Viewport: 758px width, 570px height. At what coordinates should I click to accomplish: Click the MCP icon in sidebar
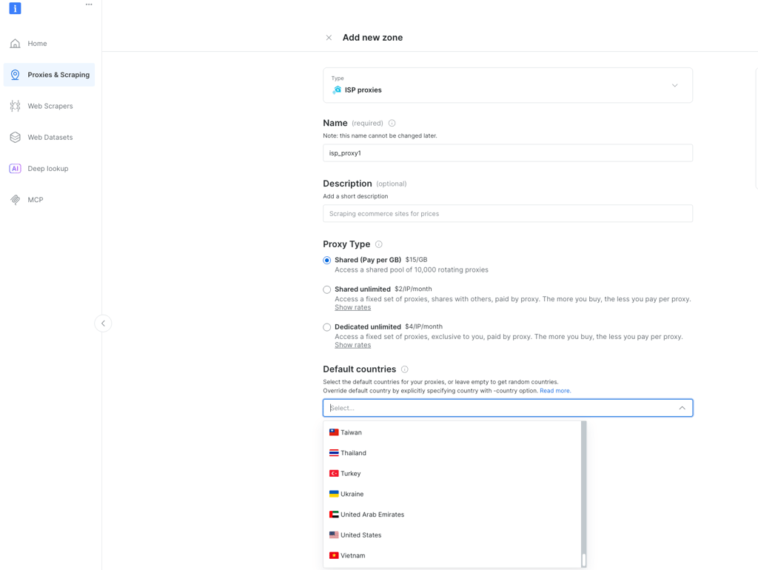click(15, 200)
